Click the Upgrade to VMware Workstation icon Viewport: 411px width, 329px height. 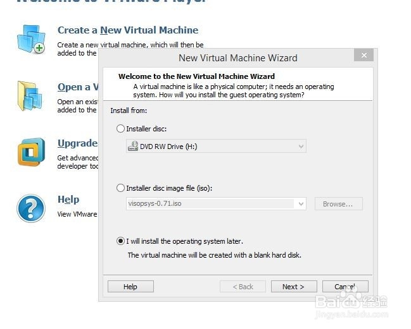pyautogui.click(x=31, y=152)
